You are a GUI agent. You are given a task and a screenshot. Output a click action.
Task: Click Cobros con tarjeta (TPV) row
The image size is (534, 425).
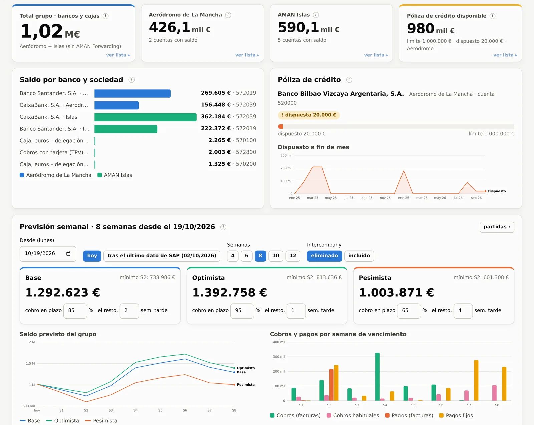pyautogui.click(x=138, y=152)
